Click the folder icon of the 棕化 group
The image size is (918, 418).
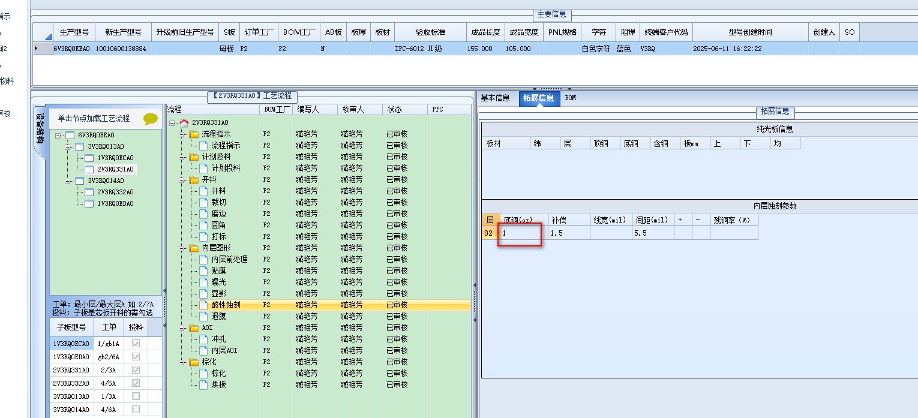pyautogui.click(x=194, y=362)
